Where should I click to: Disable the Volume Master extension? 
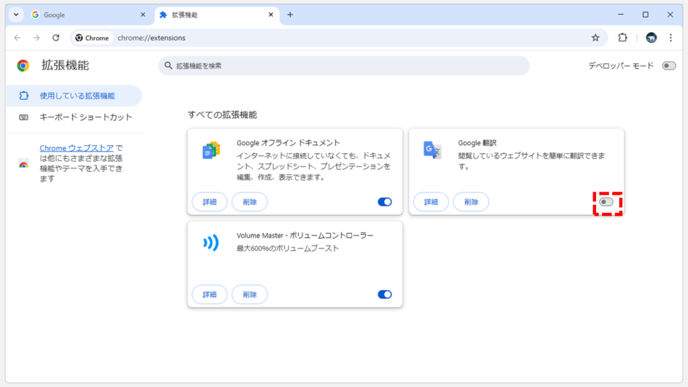click(x=384, y=294)
